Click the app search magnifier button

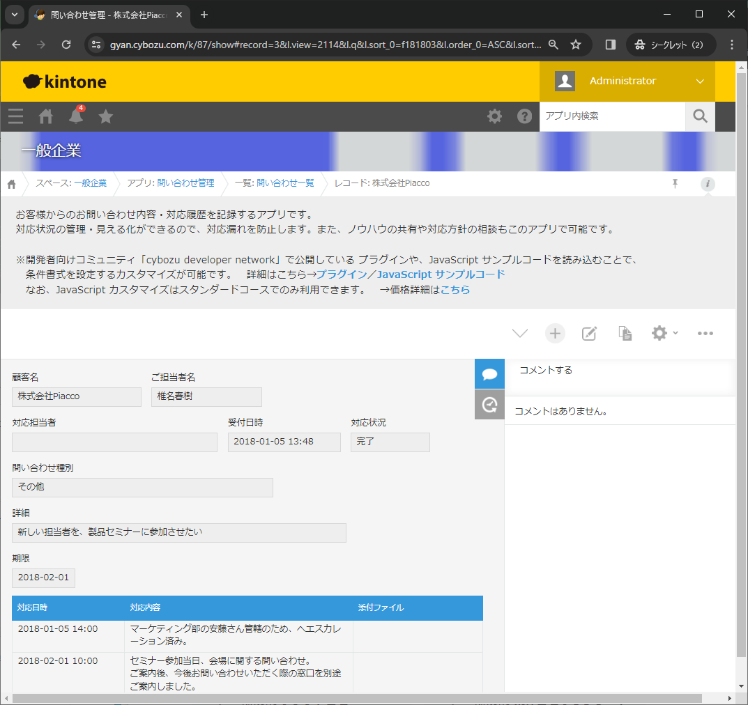pyautogui.click(x=701, y=116)
